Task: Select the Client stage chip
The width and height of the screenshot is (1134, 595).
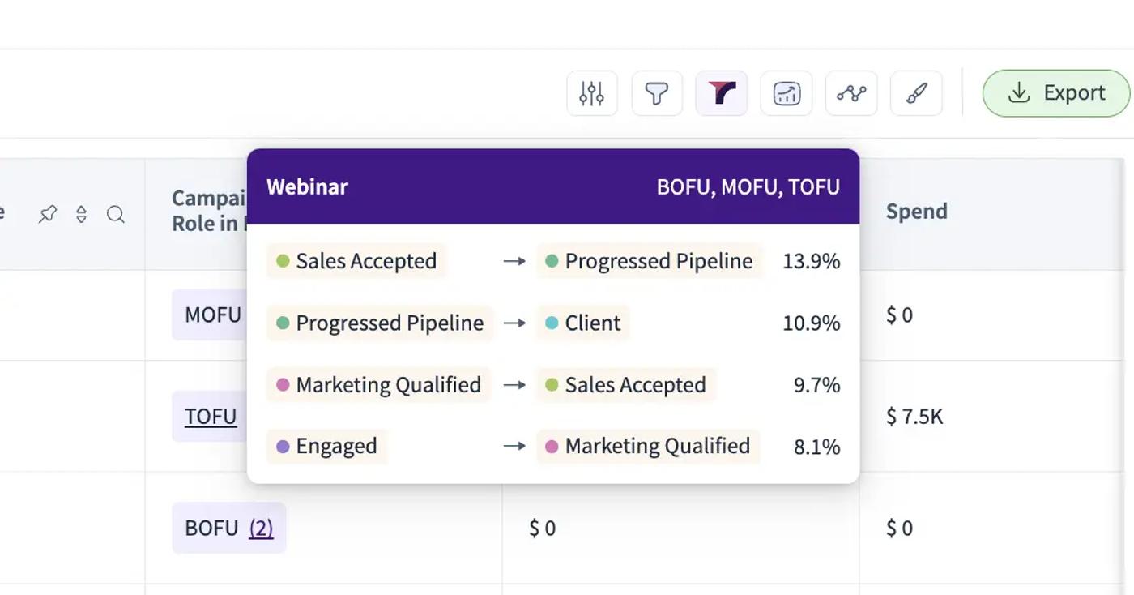Action: click(582, 323)
